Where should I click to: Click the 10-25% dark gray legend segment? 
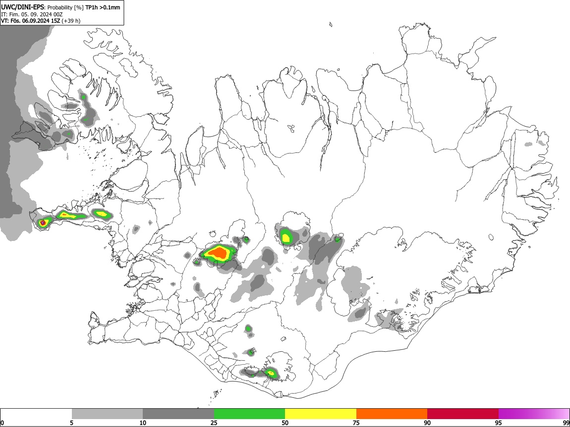coord(178,414)
